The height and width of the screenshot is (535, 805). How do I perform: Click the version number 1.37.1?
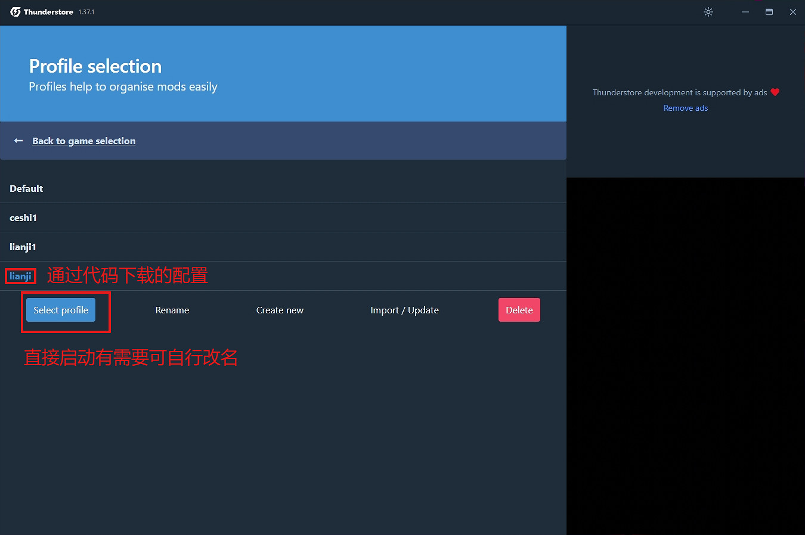[x=86, y=11]
